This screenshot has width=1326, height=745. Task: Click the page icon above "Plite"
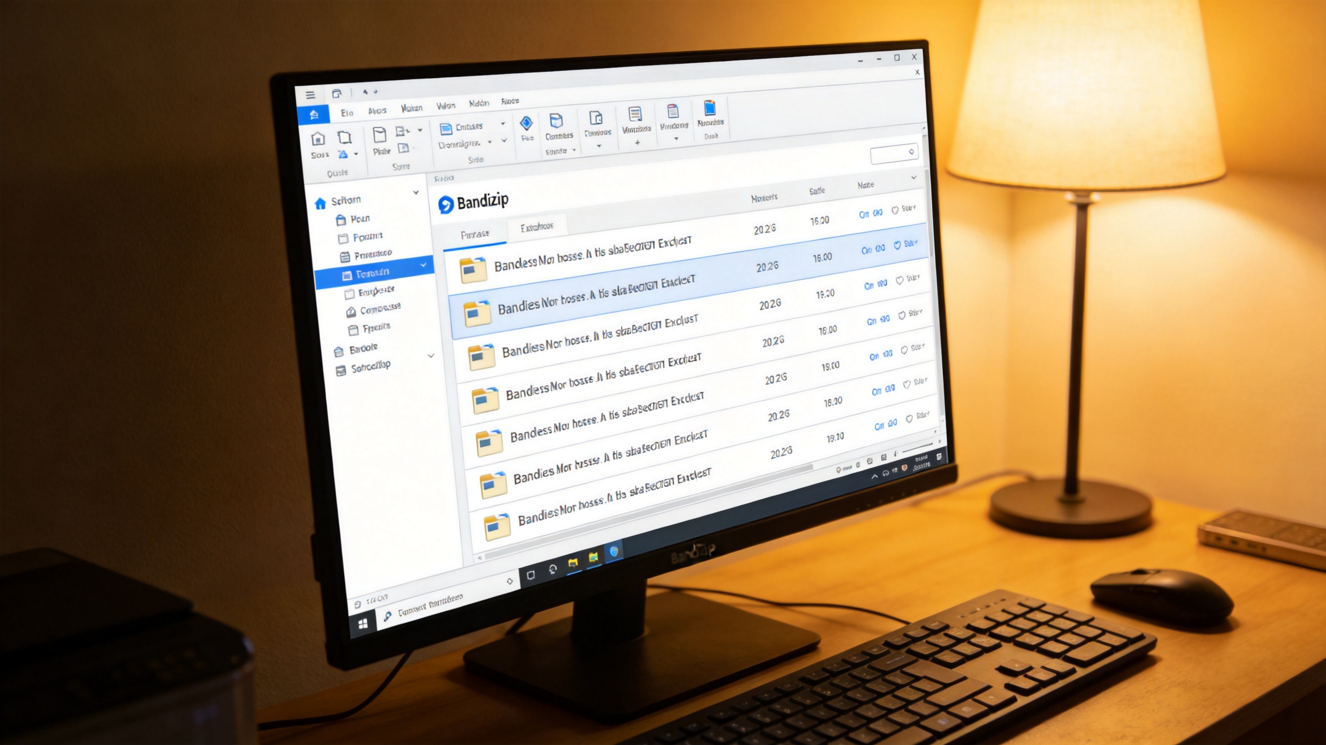coord(380,135)
